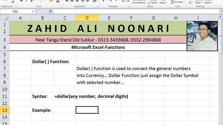Click the =dollar(any number, decimal digits) text
223x125 pixels.
[91, 97]
